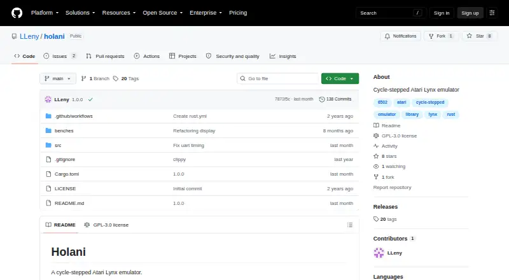Viewport: 509px width, 280px height.
Task: Select the rust topic tag
Action: tap(451, 115)
